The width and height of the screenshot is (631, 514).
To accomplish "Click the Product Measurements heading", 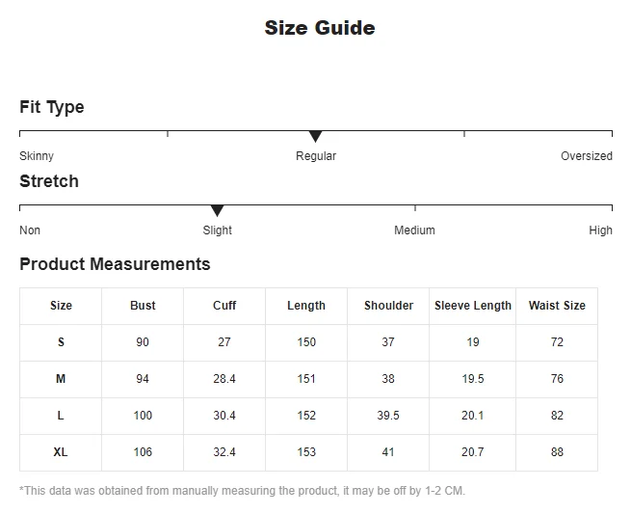I will pyautogui.click(x=115, y=264).
